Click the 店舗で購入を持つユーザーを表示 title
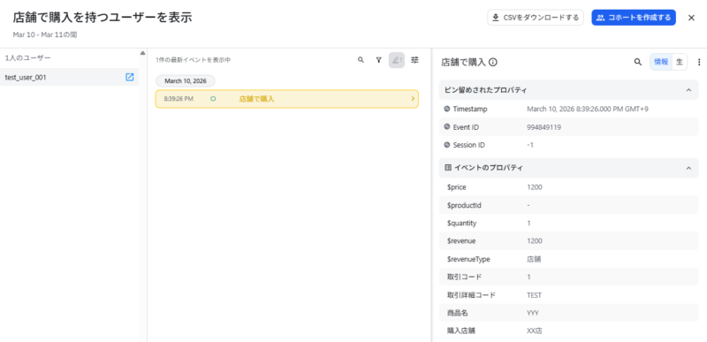The height and width of the screenshot is (342, 707). (x=103, y=18)
